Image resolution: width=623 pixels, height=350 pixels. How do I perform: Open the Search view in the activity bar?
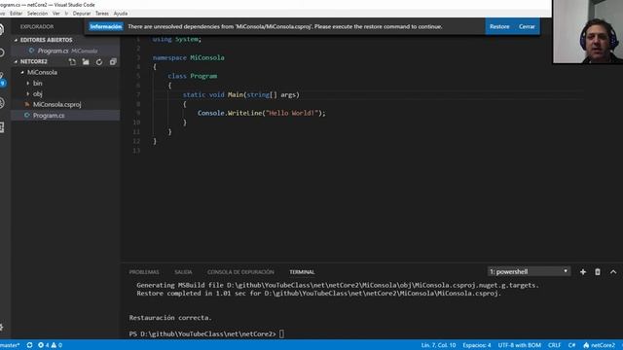2,52
